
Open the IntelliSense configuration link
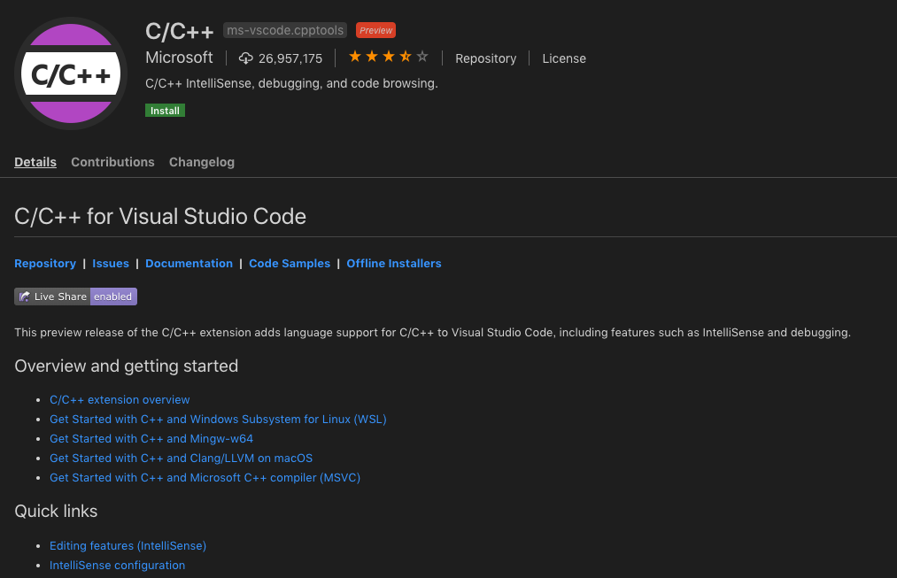click(117, 565)
